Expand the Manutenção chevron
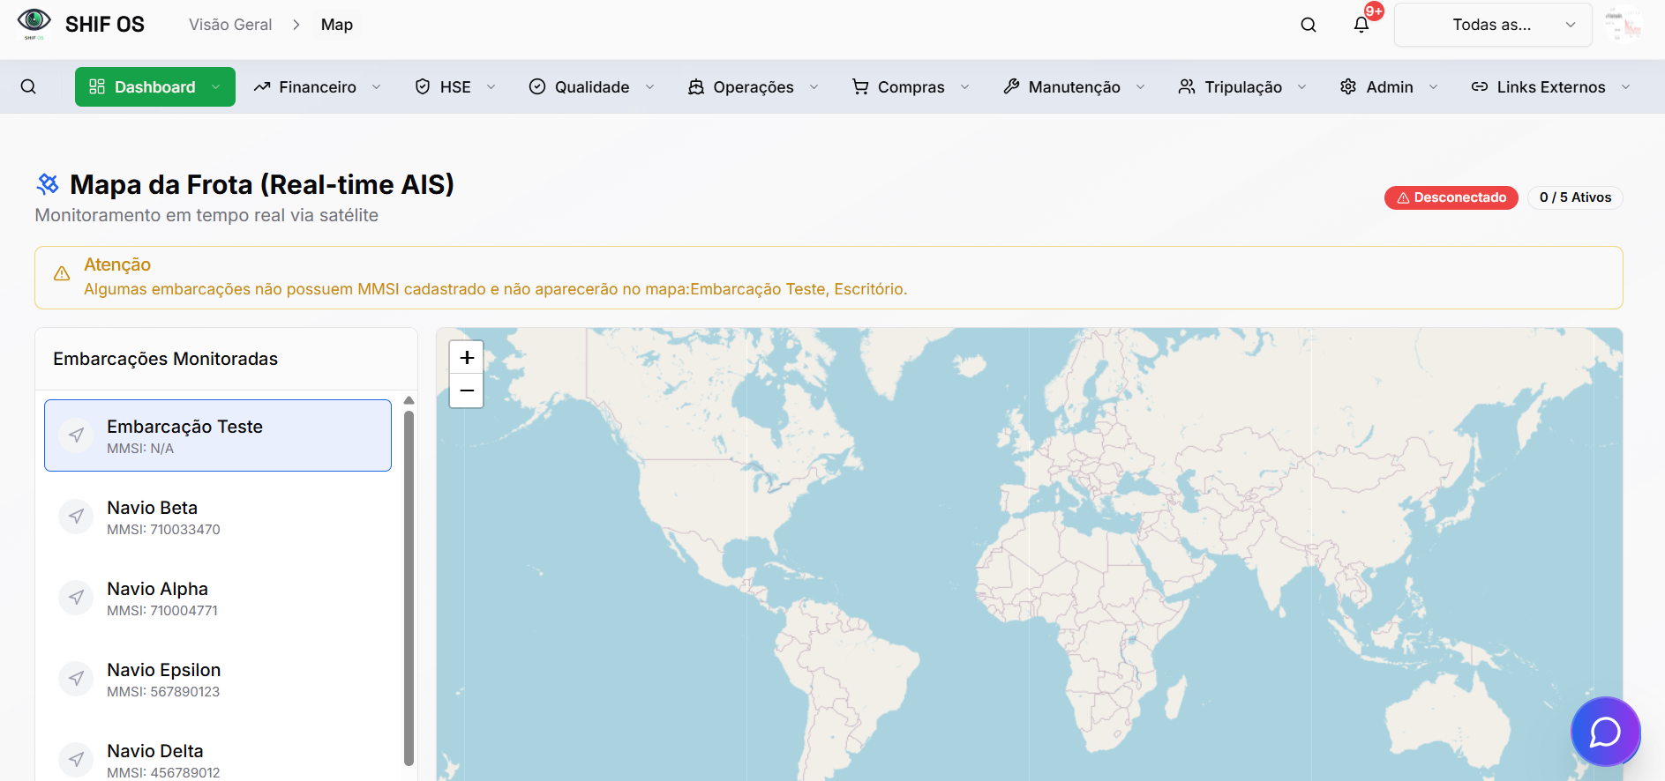Image resolution: width=1665 pixels, height=781 pixels. point(1141,86)
